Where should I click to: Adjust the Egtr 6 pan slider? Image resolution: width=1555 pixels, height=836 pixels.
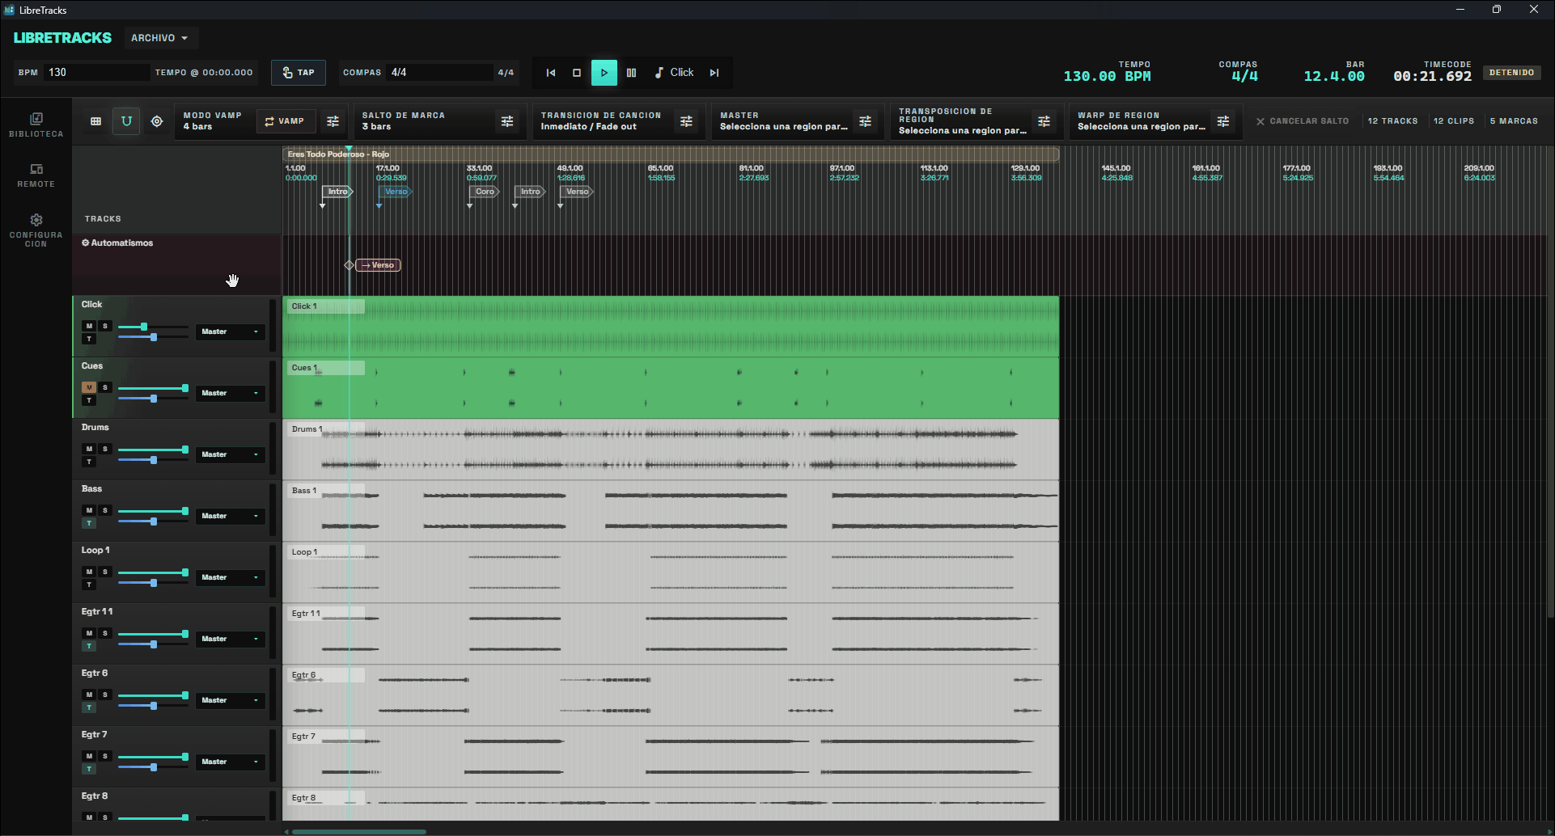click(x=153, y=706)
